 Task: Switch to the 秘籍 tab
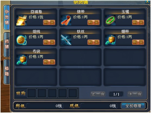(7, 71)
